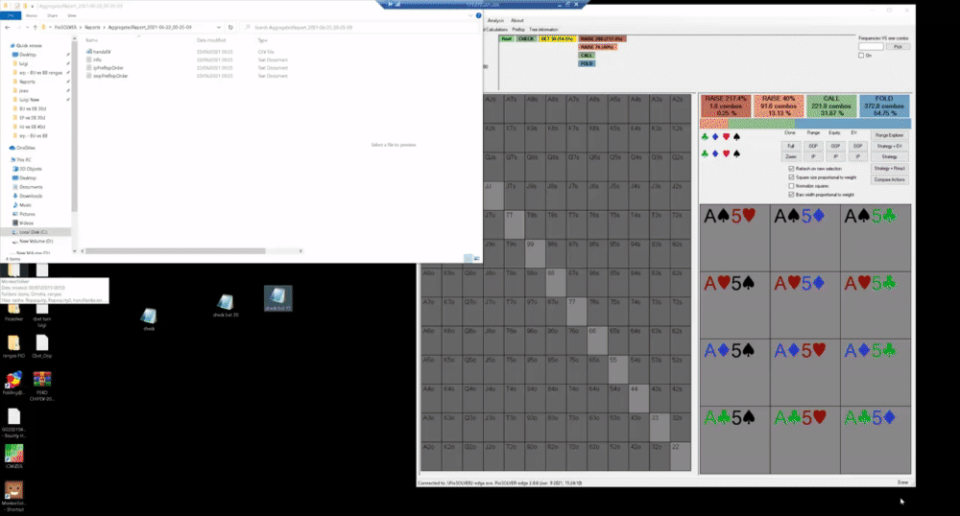Screen dimensions: 960x516
Task: Open the Analysis menu in PioSolver
Action: [495, 21]
